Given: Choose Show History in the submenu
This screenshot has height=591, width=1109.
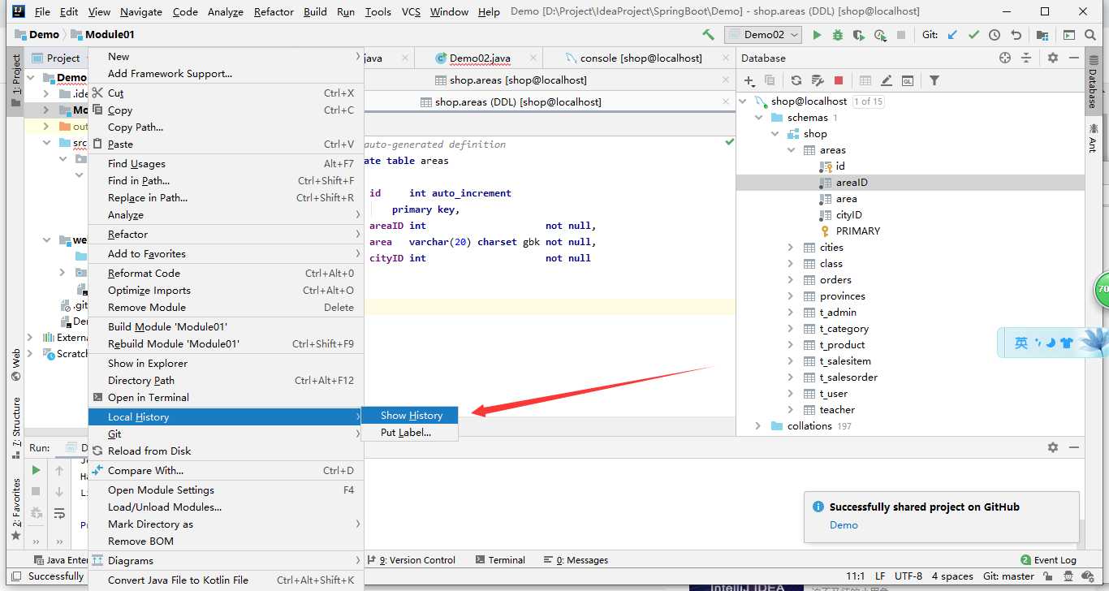Looking at the screenshot, I should [x=410, y=416].
